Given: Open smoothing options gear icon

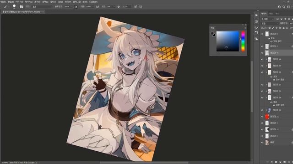Looking at the screenshot, I should pyautogui.click(x=119, y=7).
